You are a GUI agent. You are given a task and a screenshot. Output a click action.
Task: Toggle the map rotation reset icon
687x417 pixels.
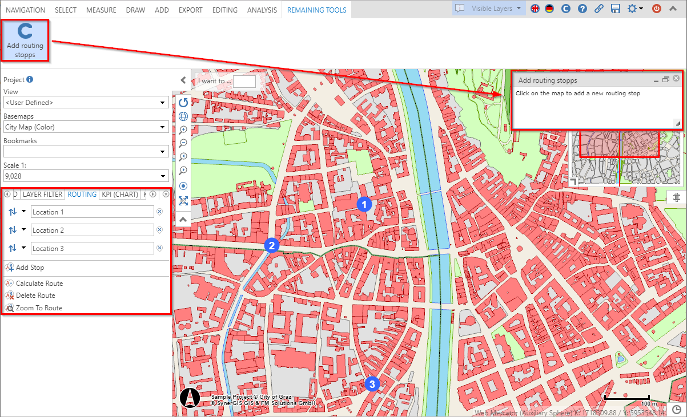(x=183, y=103)
